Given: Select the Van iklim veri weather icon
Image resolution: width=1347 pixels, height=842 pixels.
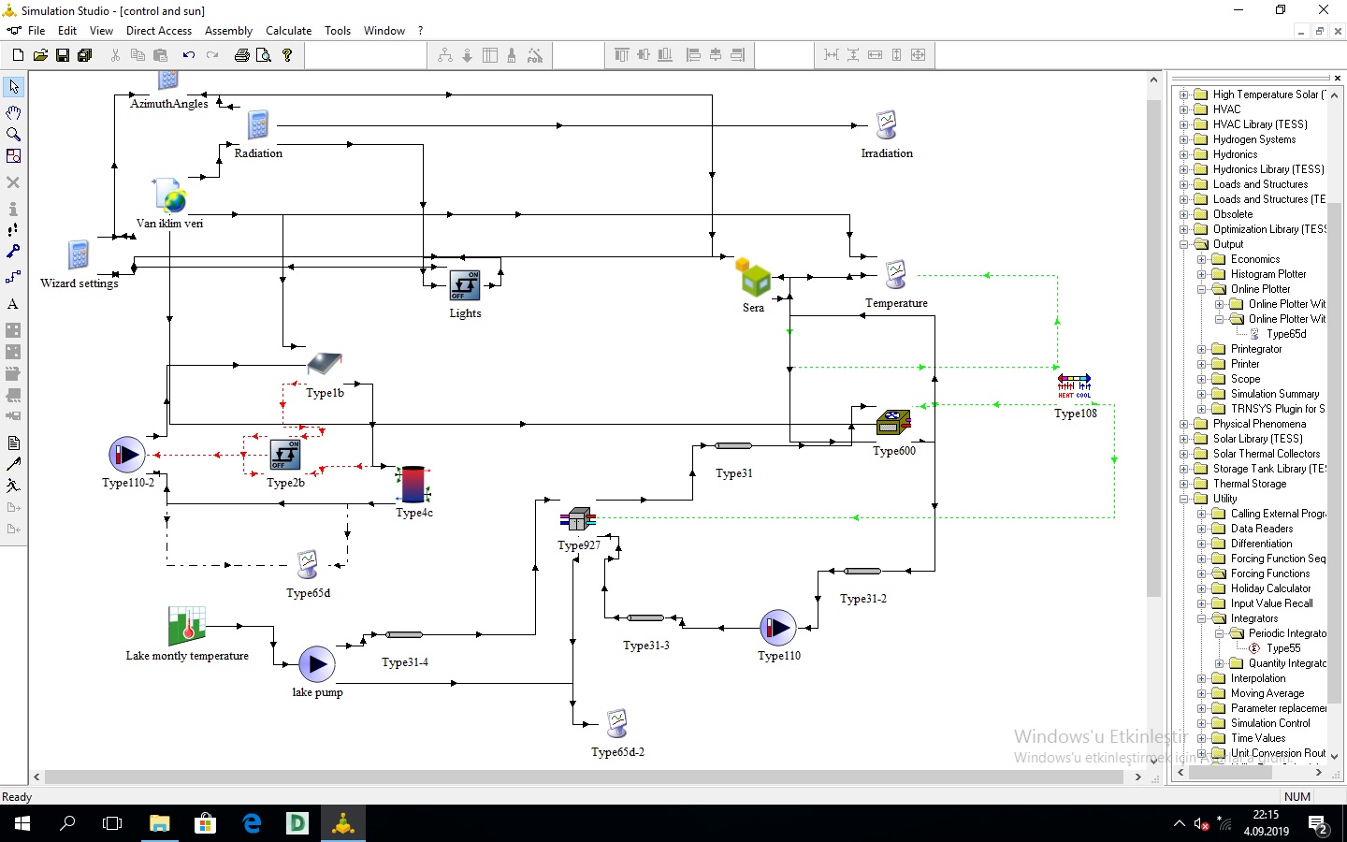Looking at the screenshot, I should pos(169,196).
